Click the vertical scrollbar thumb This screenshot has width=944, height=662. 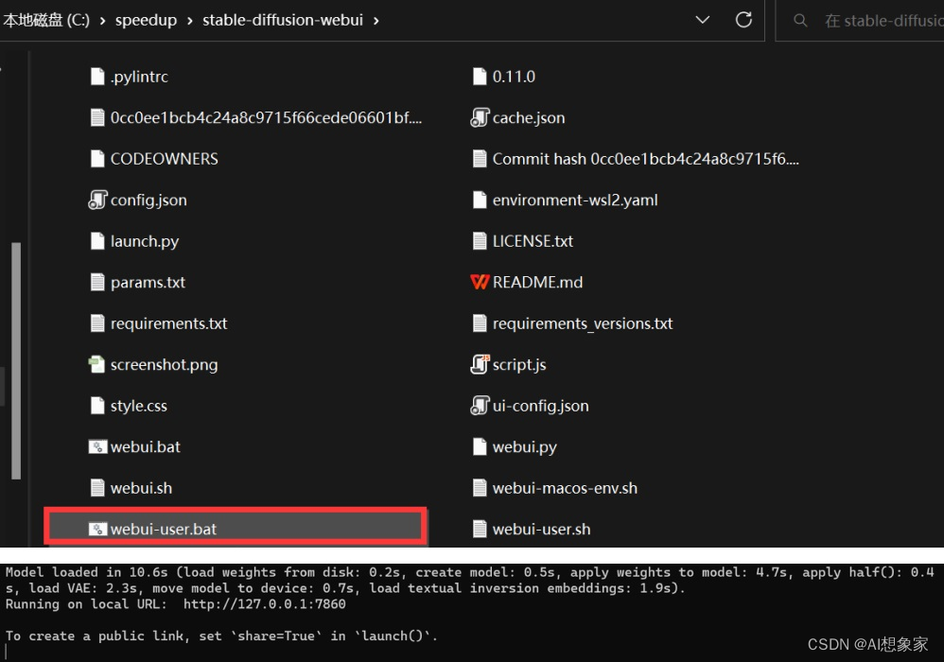point(16,360)
